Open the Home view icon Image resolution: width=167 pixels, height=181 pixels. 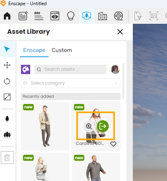coord(7,16)
